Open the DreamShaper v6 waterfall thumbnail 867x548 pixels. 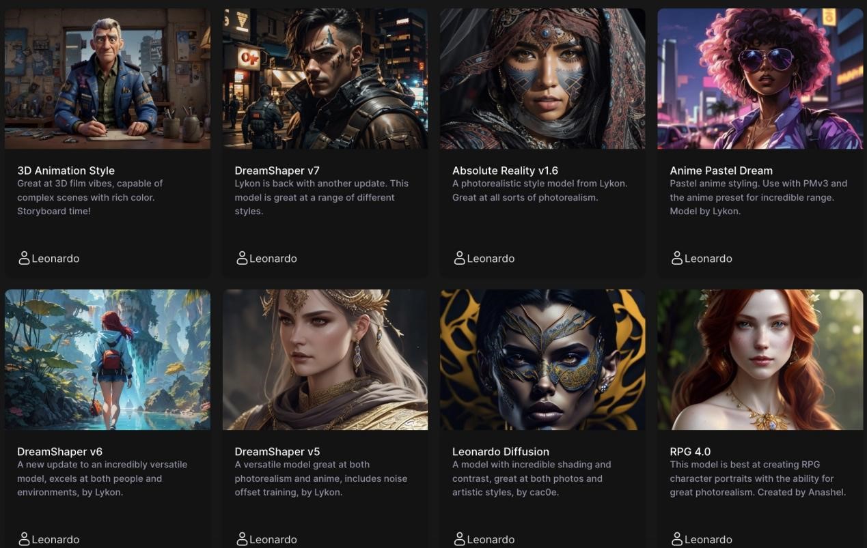(x=107, y=360)
